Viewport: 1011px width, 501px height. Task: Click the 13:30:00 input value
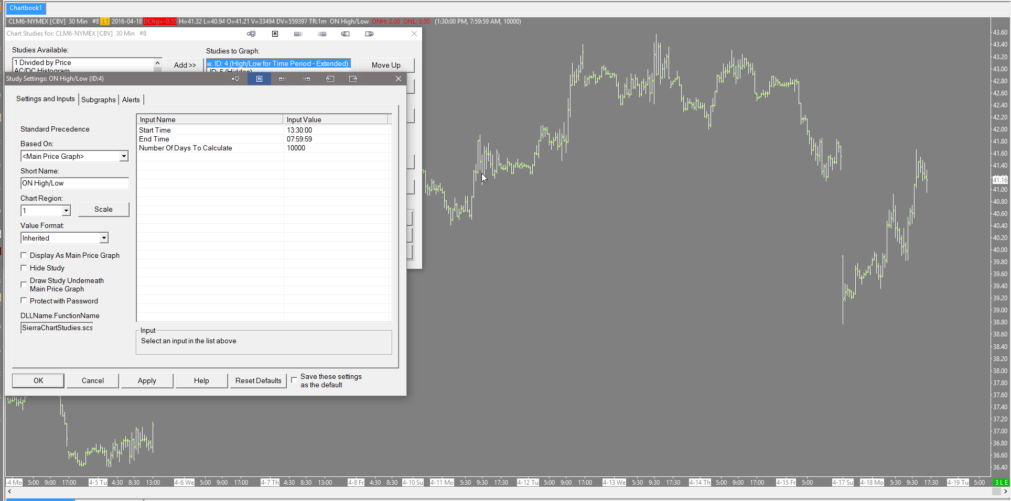point(299,130)
